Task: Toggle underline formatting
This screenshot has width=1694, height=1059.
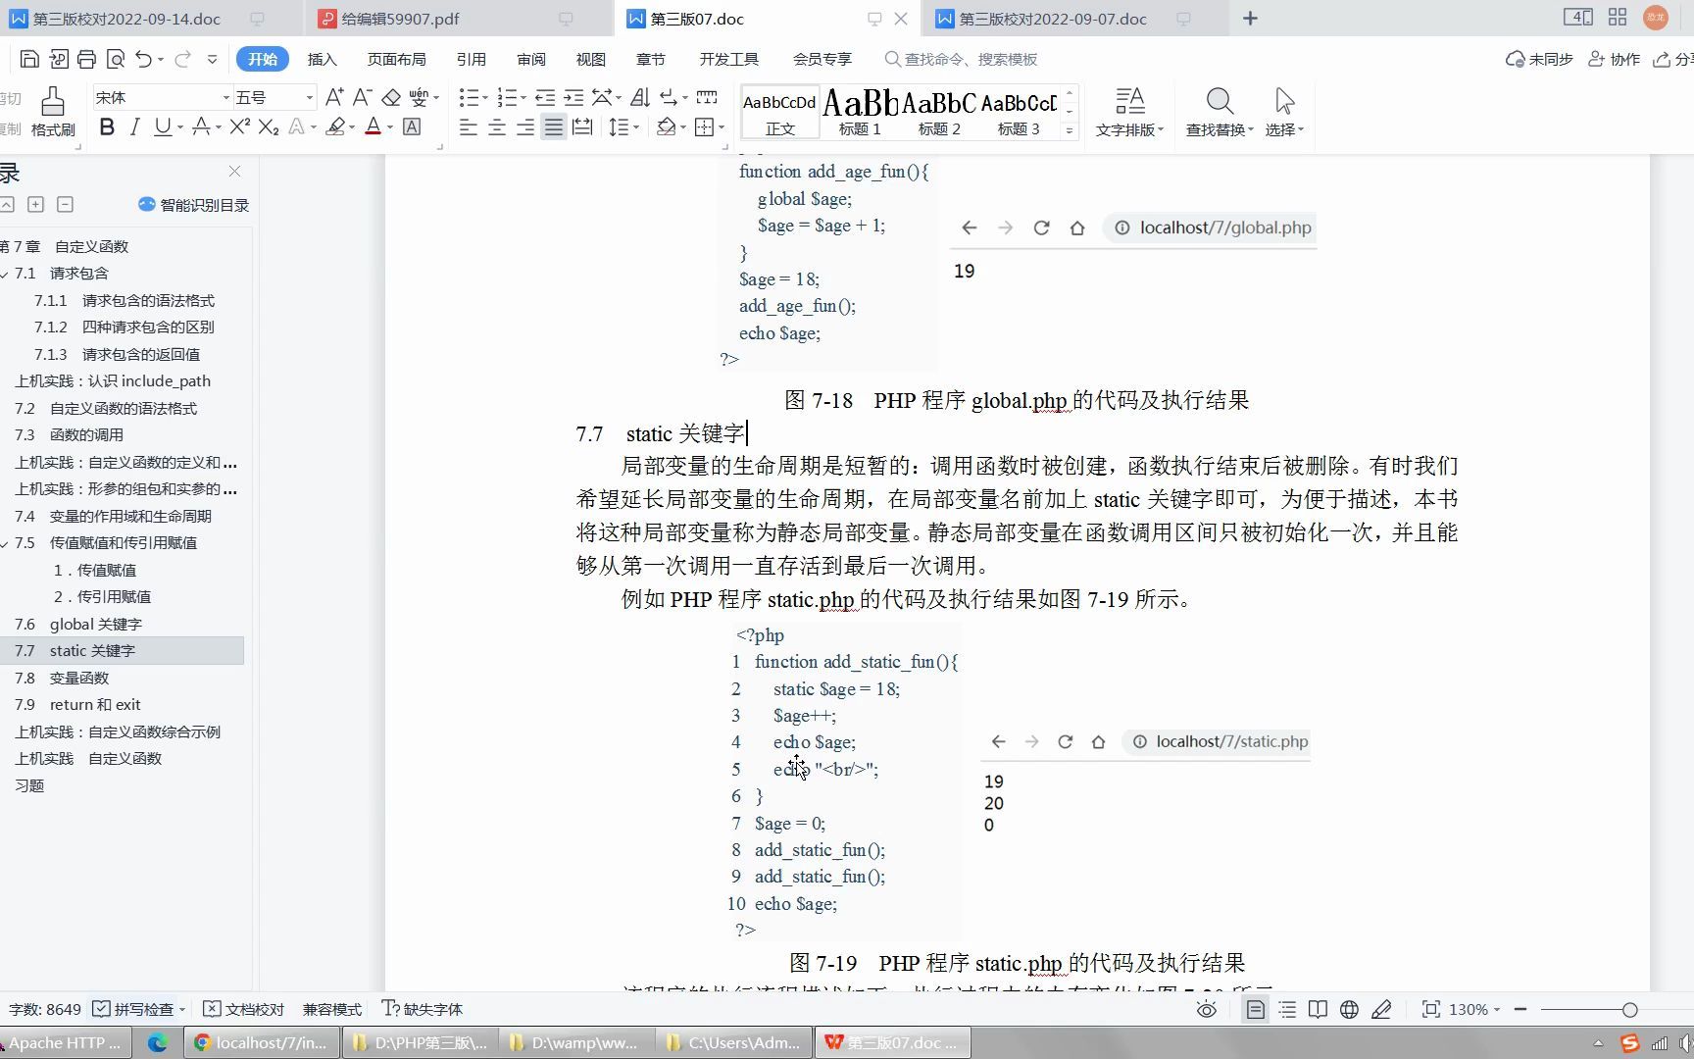Action: [x=163, y=126]
